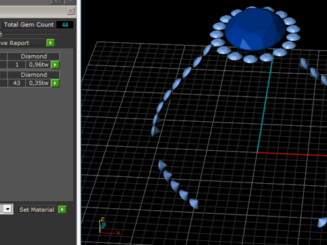Select the large blue center gem
Screen dimensions: 327x245
[255, 29]
